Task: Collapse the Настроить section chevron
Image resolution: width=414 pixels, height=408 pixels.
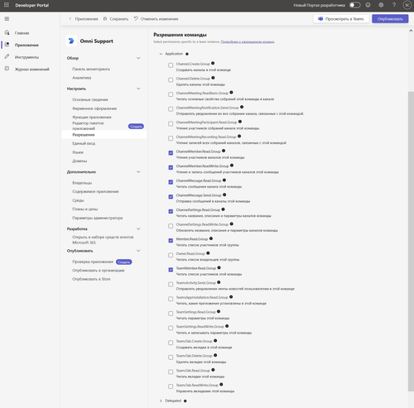Action: (138, 89)
